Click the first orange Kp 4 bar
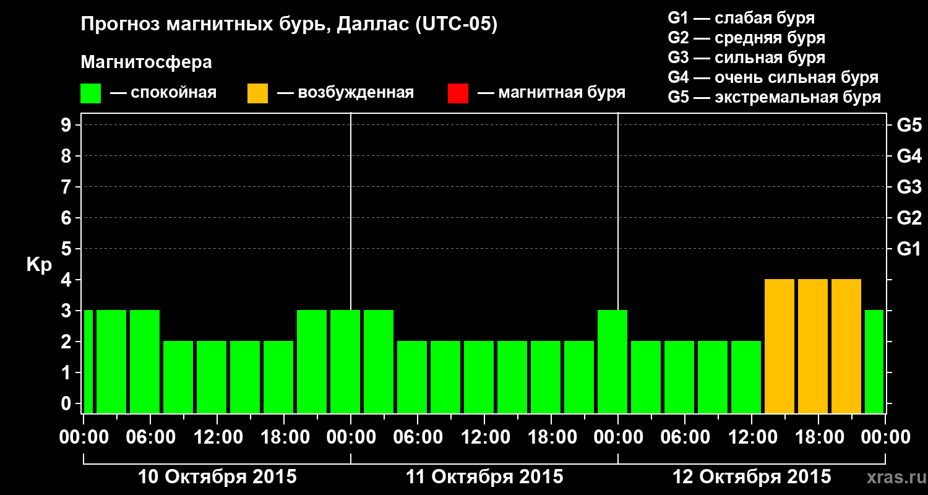Screen dimensions: 928x495 pos(780,346)
